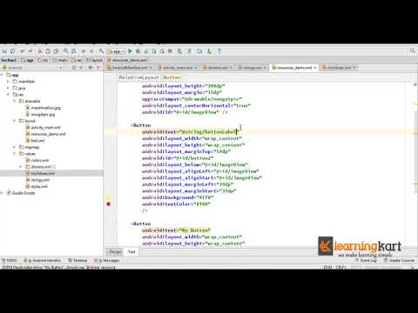418x313 pixels.
Task: Collapse the values folder node
Action: click(x=14, y=154)
